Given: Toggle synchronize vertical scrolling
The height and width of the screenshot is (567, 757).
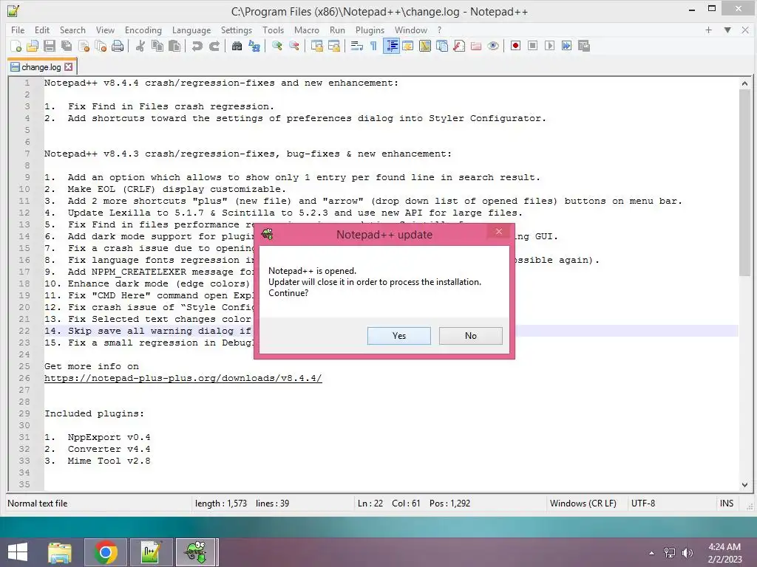Looking at the screenshot, I should click(x=316, y=46).
